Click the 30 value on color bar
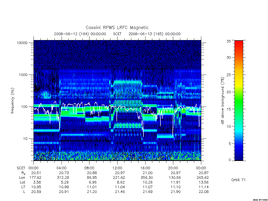The width and height of the screenshot is (268, 201). tap(229, 58)
